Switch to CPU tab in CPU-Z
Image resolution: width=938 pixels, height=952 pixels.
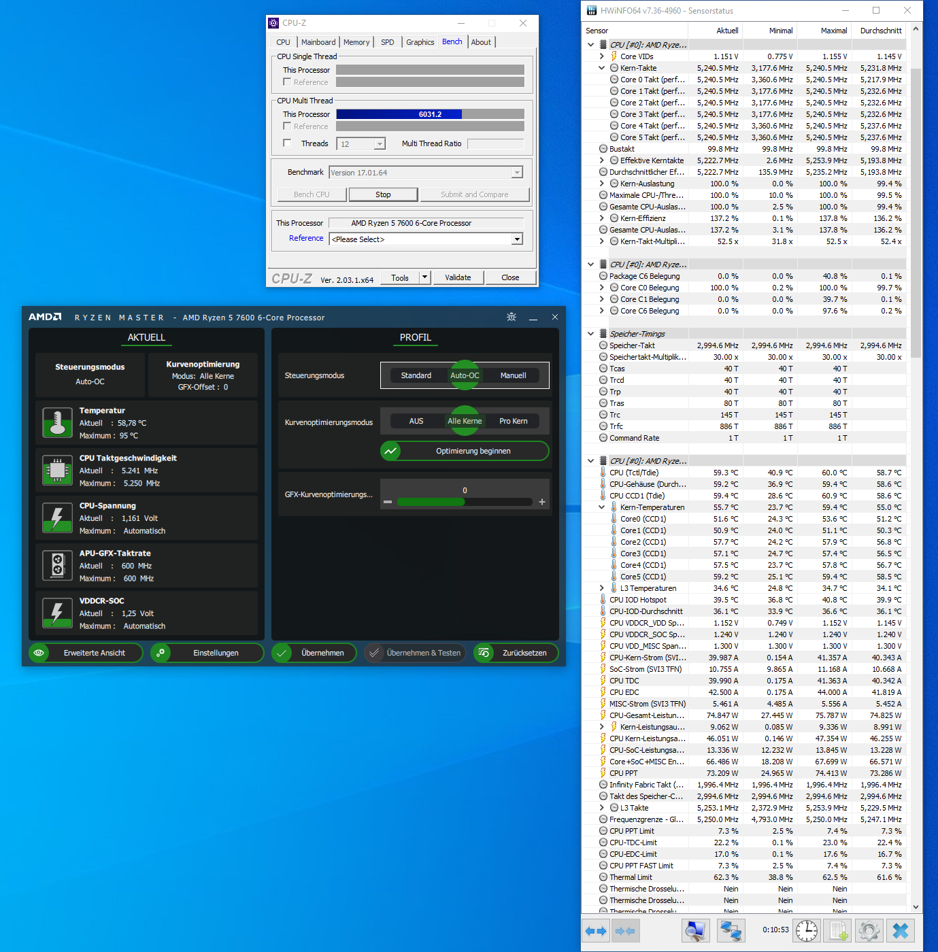point(283,42)
